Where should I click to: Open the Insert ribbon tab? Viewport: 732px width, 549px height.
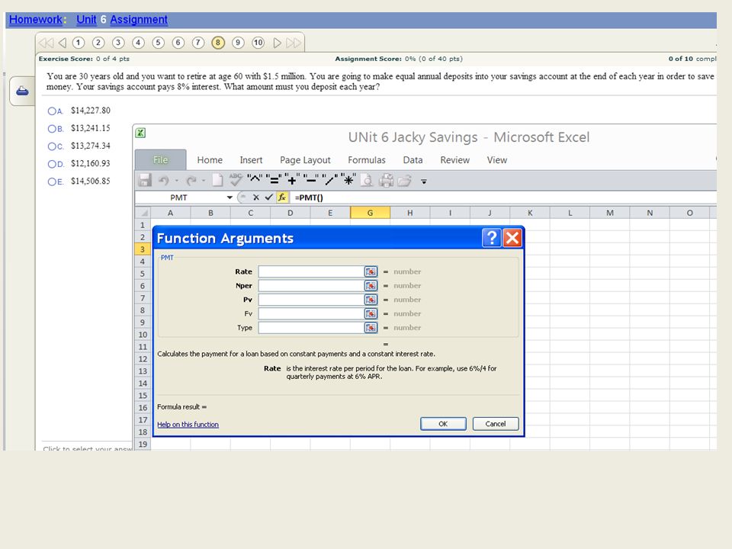[251, 160]
